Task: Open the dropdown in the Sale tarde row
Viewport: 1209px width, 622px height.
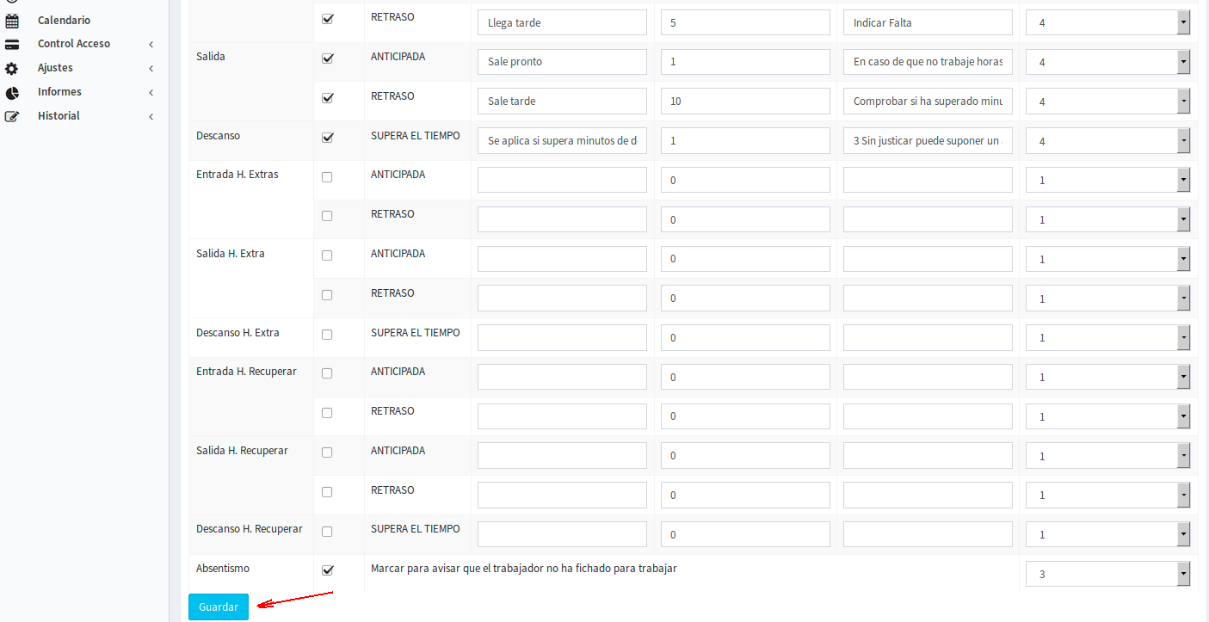Action: click(x=1108, y=102)
